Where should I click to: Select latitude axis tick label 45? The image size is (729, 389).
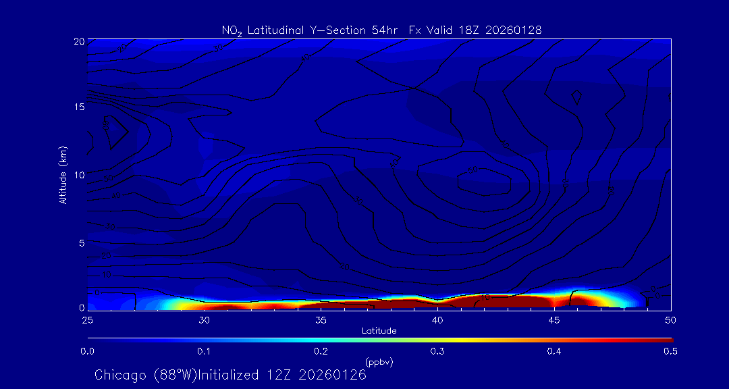(x=554, y=319)
